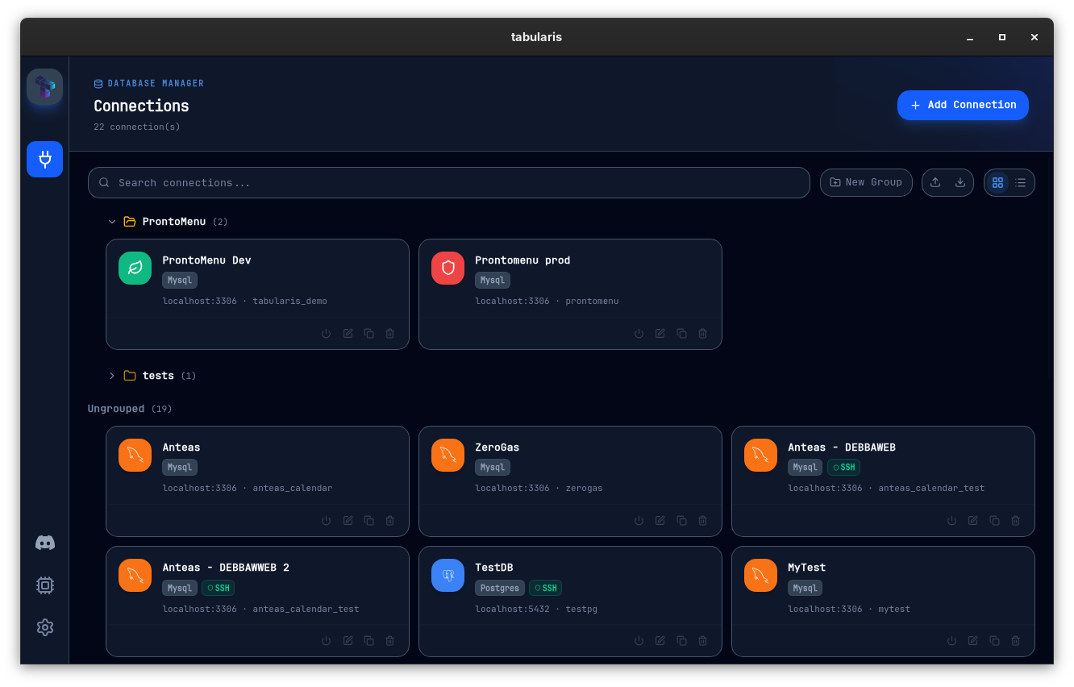Collapse the ProntoMenu group
The width and height of the screenshot is (1074, 687).
[x=112, y=221]
